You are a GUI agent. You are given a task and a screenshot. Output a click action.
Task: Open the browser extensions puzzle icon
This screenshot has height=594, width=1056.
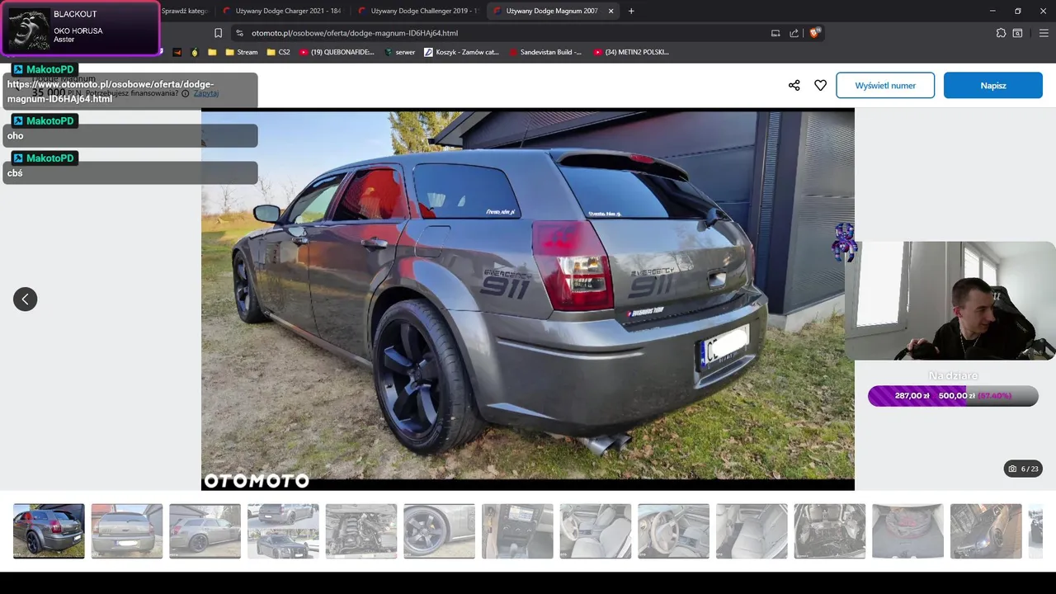point(1001,33)
